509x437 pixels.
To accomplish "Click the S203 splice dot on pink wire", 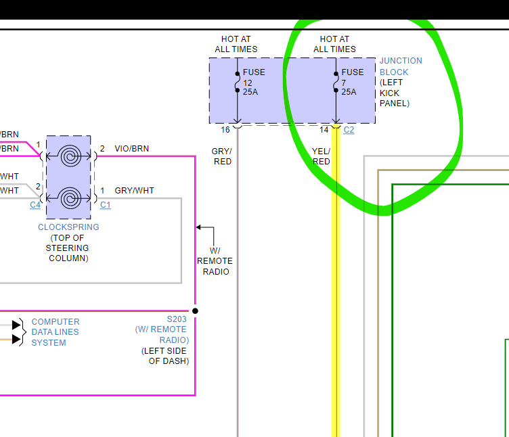I will [x=195, y=311].
